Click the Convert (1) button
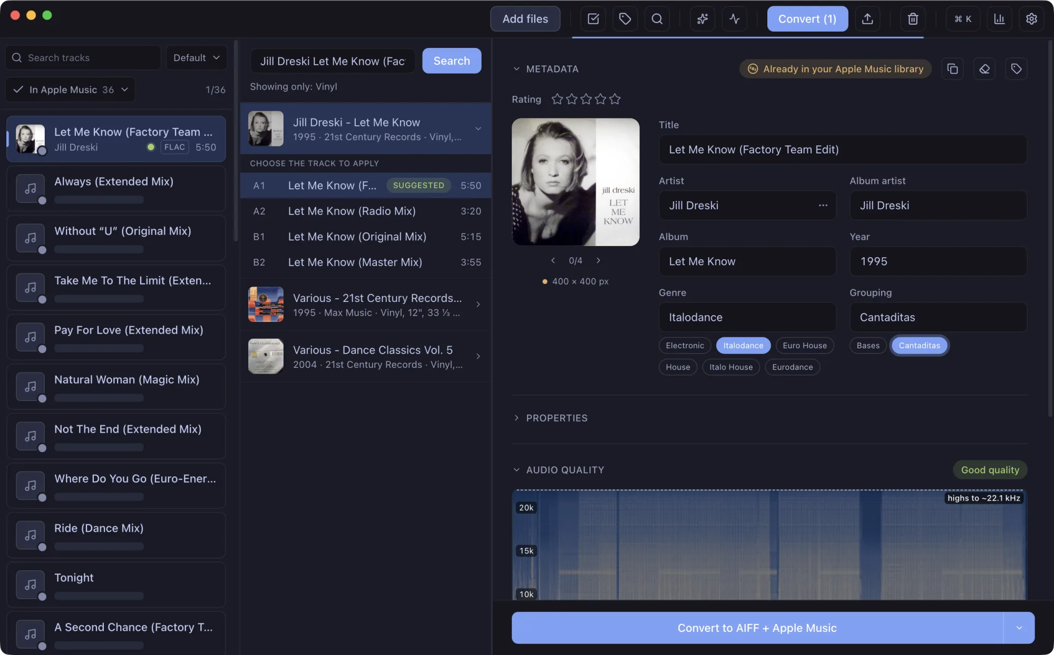 pos(807,19)
